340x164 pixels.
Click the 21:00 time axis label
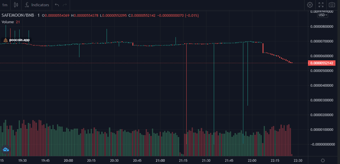tap(160, 161)
